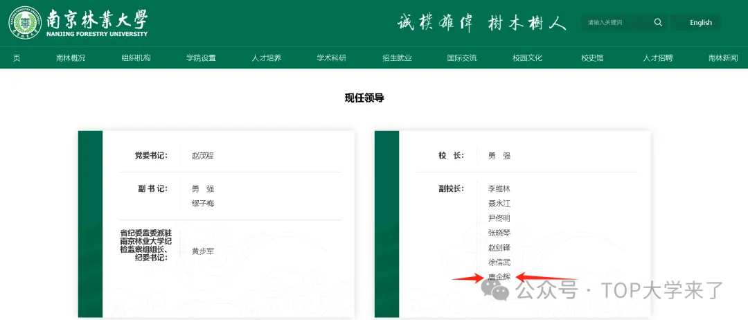Screen dimensions: 748x320
Task: Open the 南林新闻 menu
Action: coord(722,58)
